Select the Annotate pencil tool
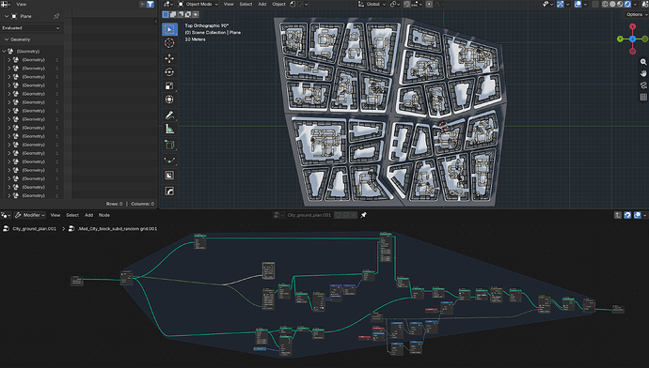This screenshot has width=649, height=368. [169, 115]
